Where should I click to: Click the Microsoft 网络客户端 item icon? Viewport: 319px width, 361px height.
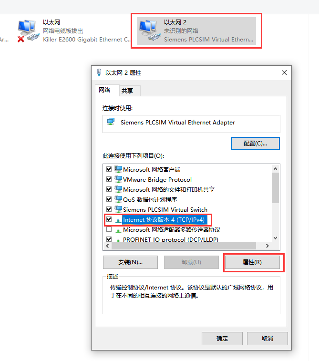click(x=118, y=169)
